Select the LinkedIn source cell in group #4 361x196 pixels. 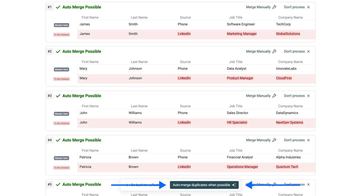[184, 167]
